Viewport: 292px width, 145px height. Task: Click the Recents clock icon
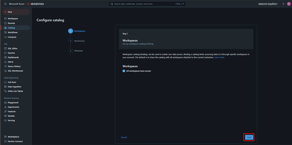pyautogui.click(x=5, y=23)
